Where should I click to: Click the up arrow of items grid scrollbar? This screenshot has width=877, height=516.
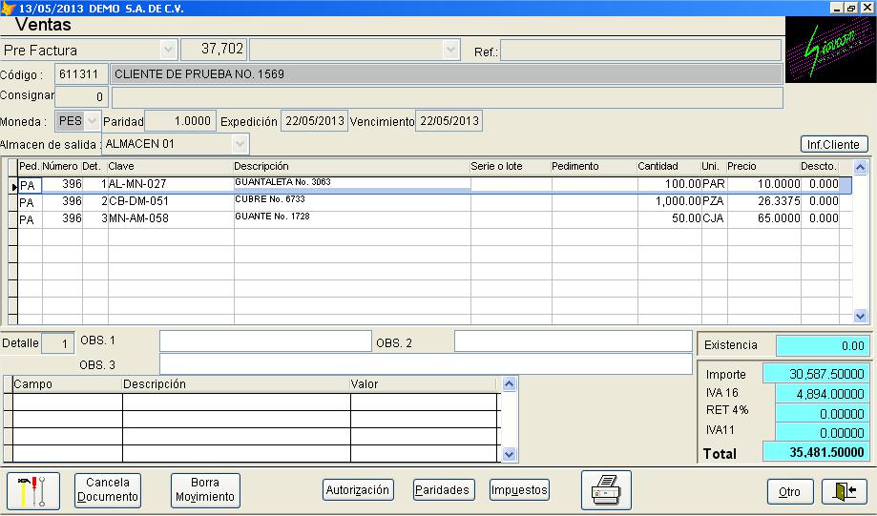tap(860, 167)
